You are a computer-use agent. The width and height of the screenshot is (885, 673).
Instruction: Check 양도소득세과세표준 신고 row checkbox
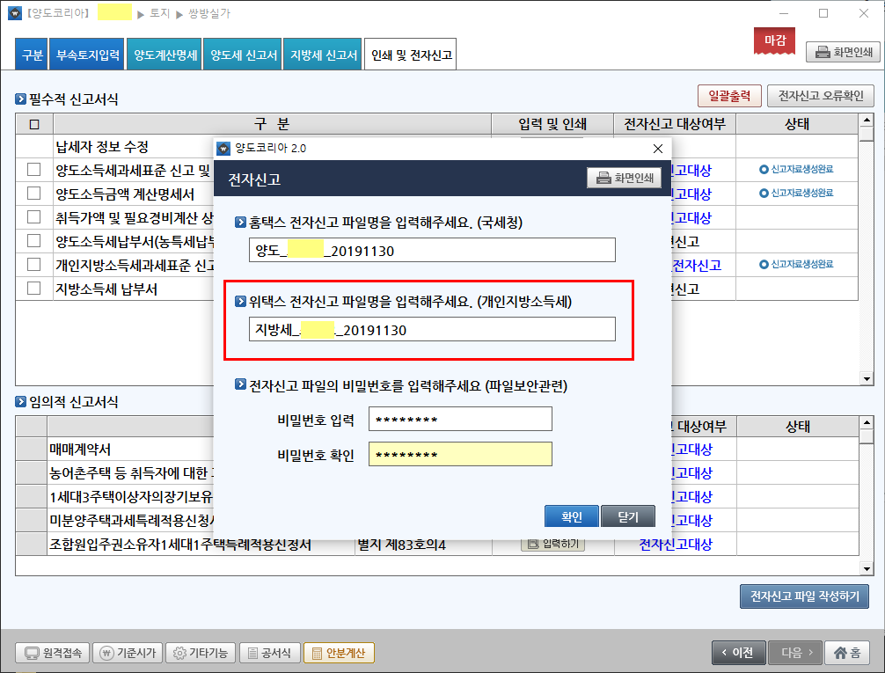point(34,170)
